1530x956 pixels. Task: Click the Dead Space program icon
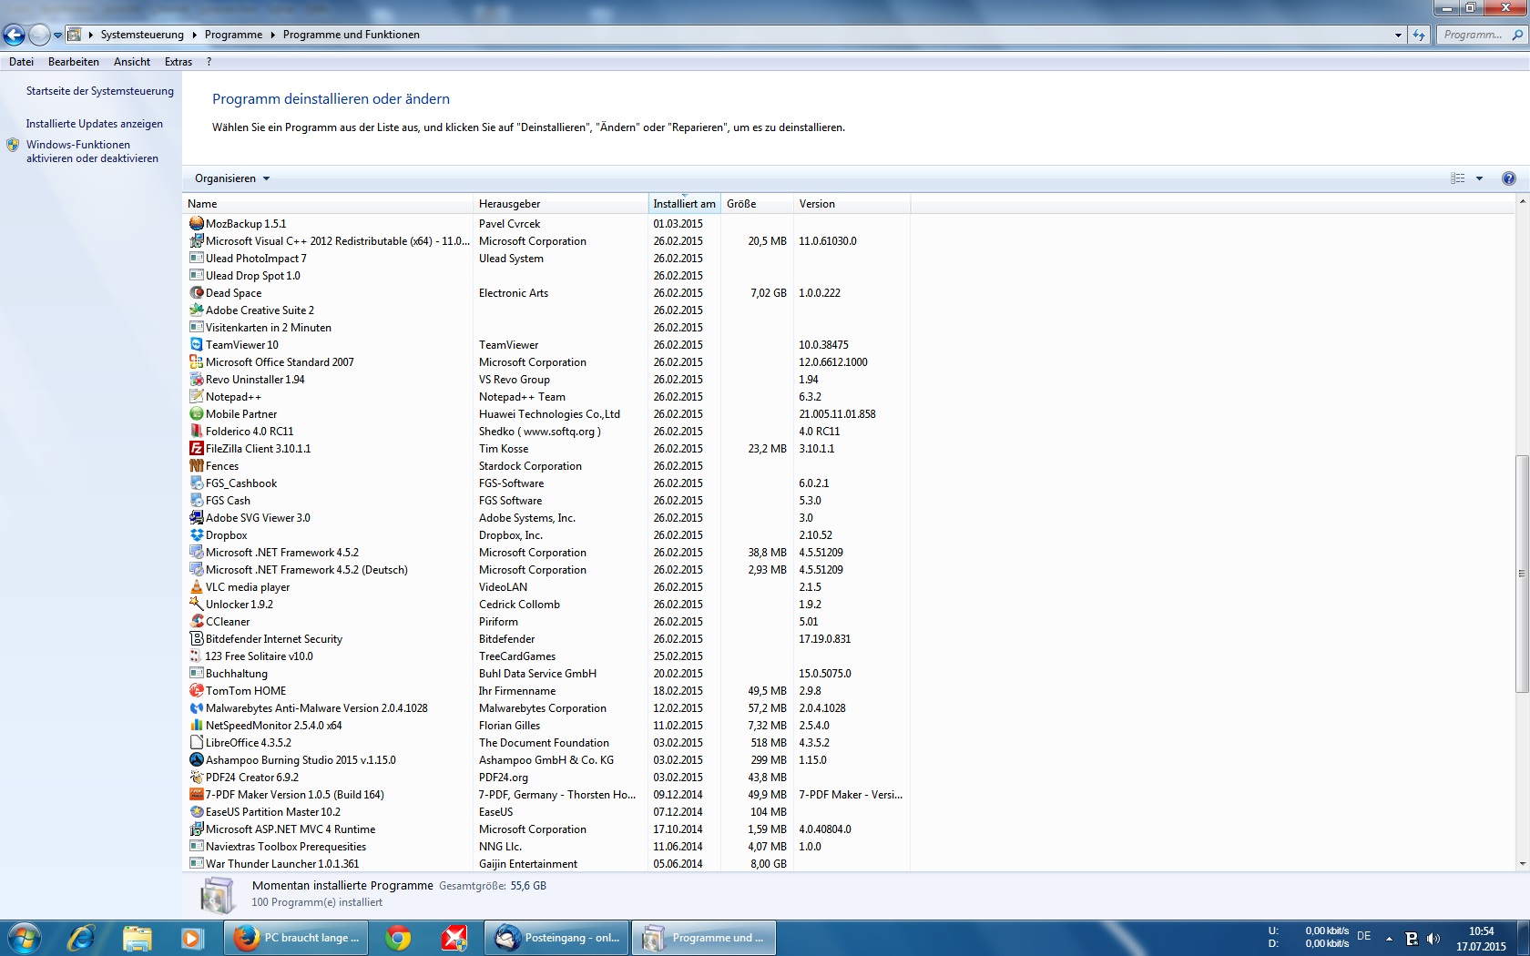196,292
